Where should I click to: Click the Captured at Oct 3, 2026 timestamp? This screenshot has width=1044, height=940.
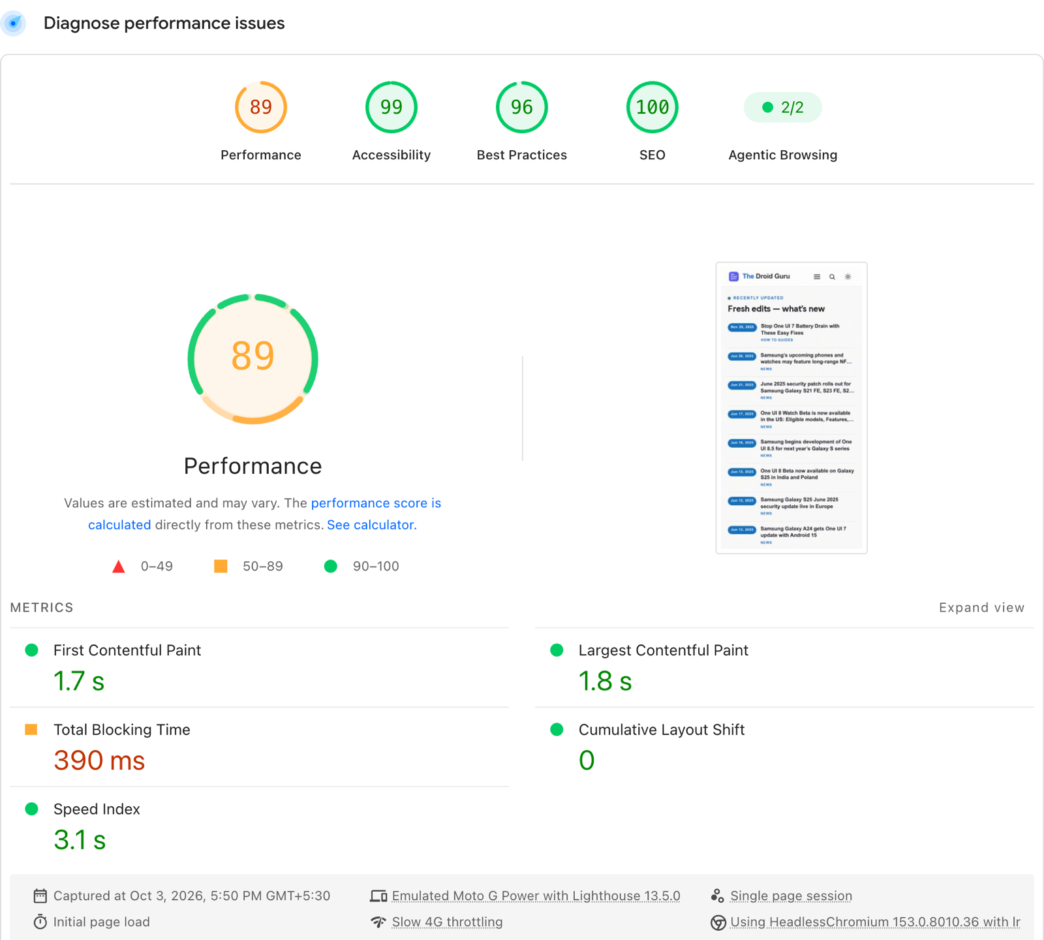click(192, 896)
